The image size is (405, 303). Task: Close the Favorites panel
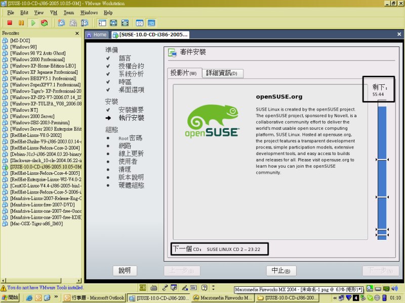point(77,33)
